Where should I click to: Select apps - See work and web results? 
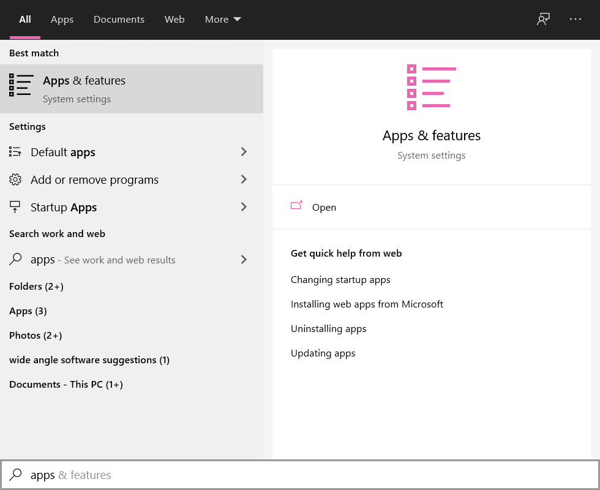click(x=132, y=260)
